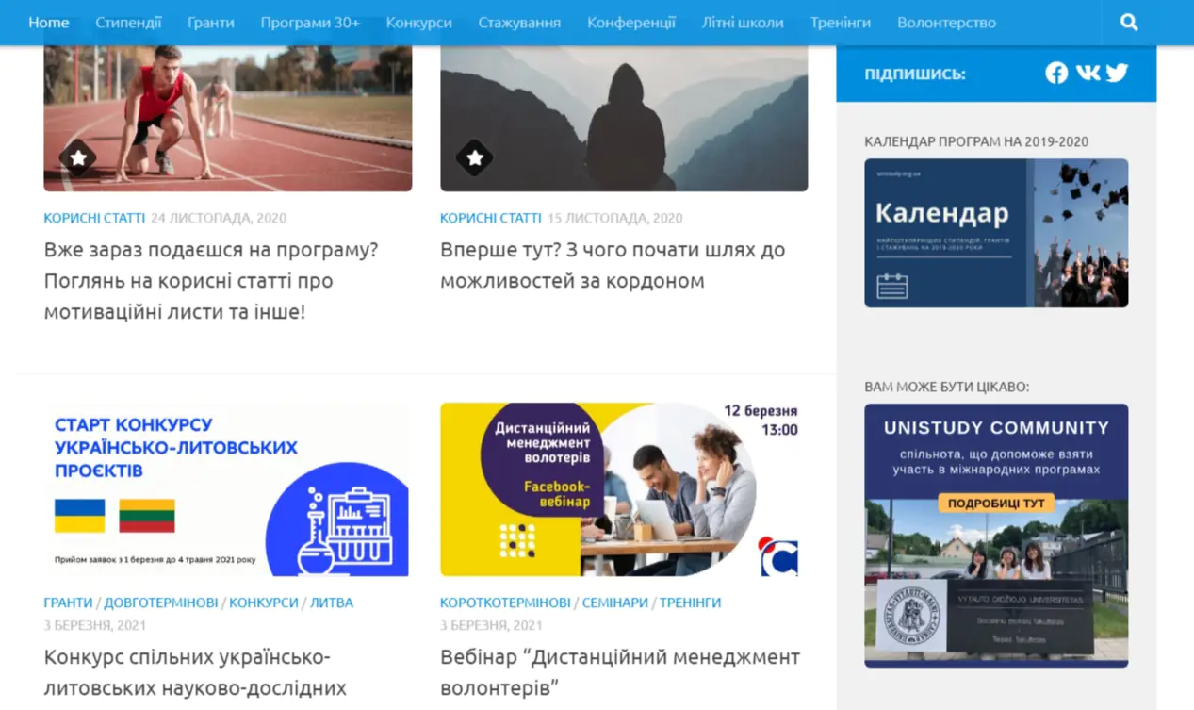
Task: Click star badge on runner image
Action: 78,158
